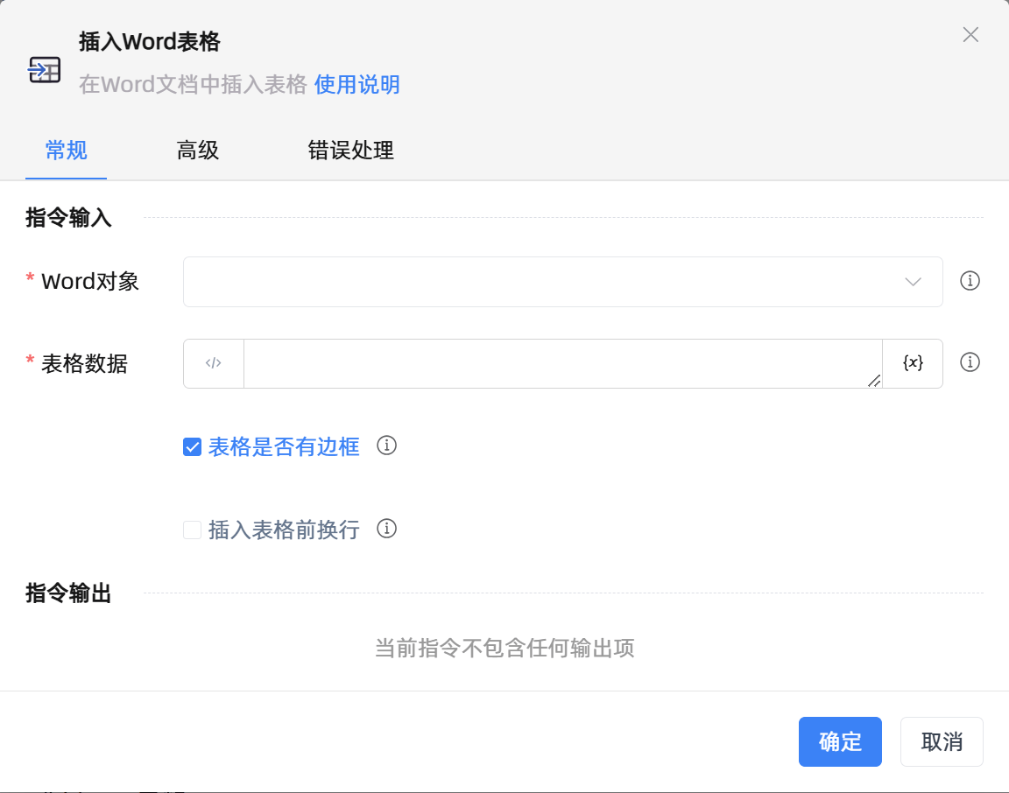This screenshot has height=793, width=1009.
Task: Show info tooltip for Word对象
Action: pyautogui.click(x=970, y=281)
